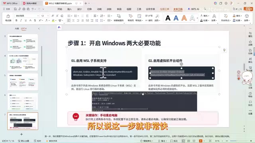Apply the orange outlined A text style
Screen dimensions: 255x143
[184, 18]
